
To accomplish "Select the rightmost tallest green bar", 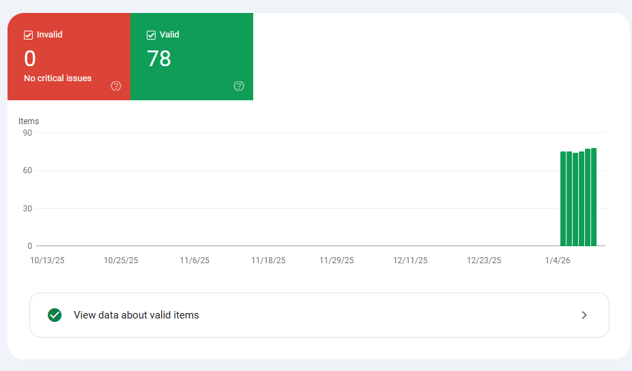I will pyautogui.click(x=594, y=197).
